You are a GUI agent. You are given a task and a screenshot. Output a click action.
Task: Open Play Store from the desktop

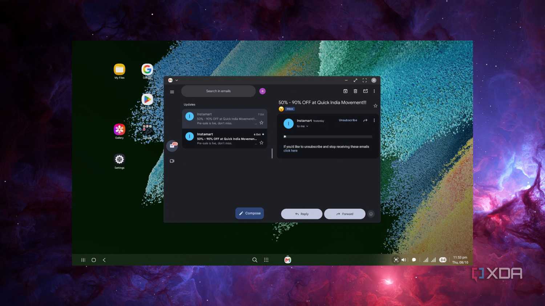click(x=147, y=101)
